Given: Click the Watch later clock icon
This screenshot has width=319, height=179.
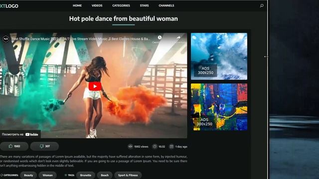Looking at the screenshot, I should [159, 38].
